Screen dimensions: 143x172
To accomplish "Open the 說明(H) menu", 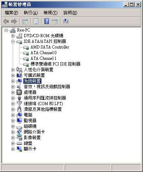I will coord(70,13).
